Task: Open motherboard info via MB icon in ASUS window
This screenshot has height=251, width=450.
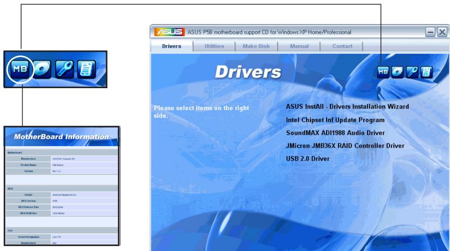Action: pyautogui.click(x=383, y=72)
